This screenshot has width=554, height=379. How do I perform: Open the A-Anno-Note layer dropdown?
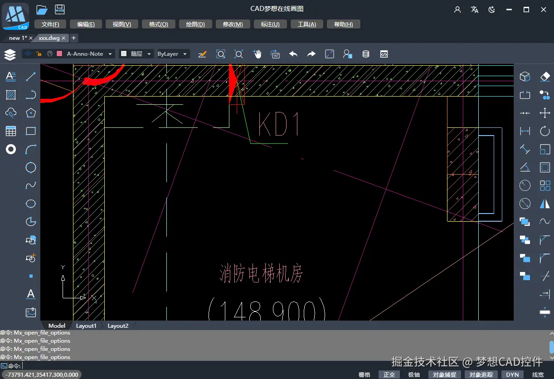click(x=110, y=53)
